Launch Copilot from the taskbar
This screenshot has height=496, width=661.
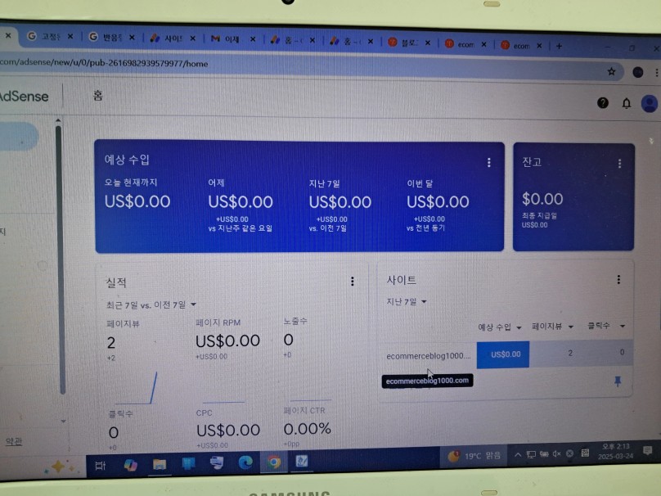click(x=131, y=465)
